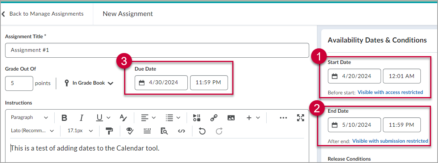
Task: Click the End Date calendar icon
Action: coord(335,125)
